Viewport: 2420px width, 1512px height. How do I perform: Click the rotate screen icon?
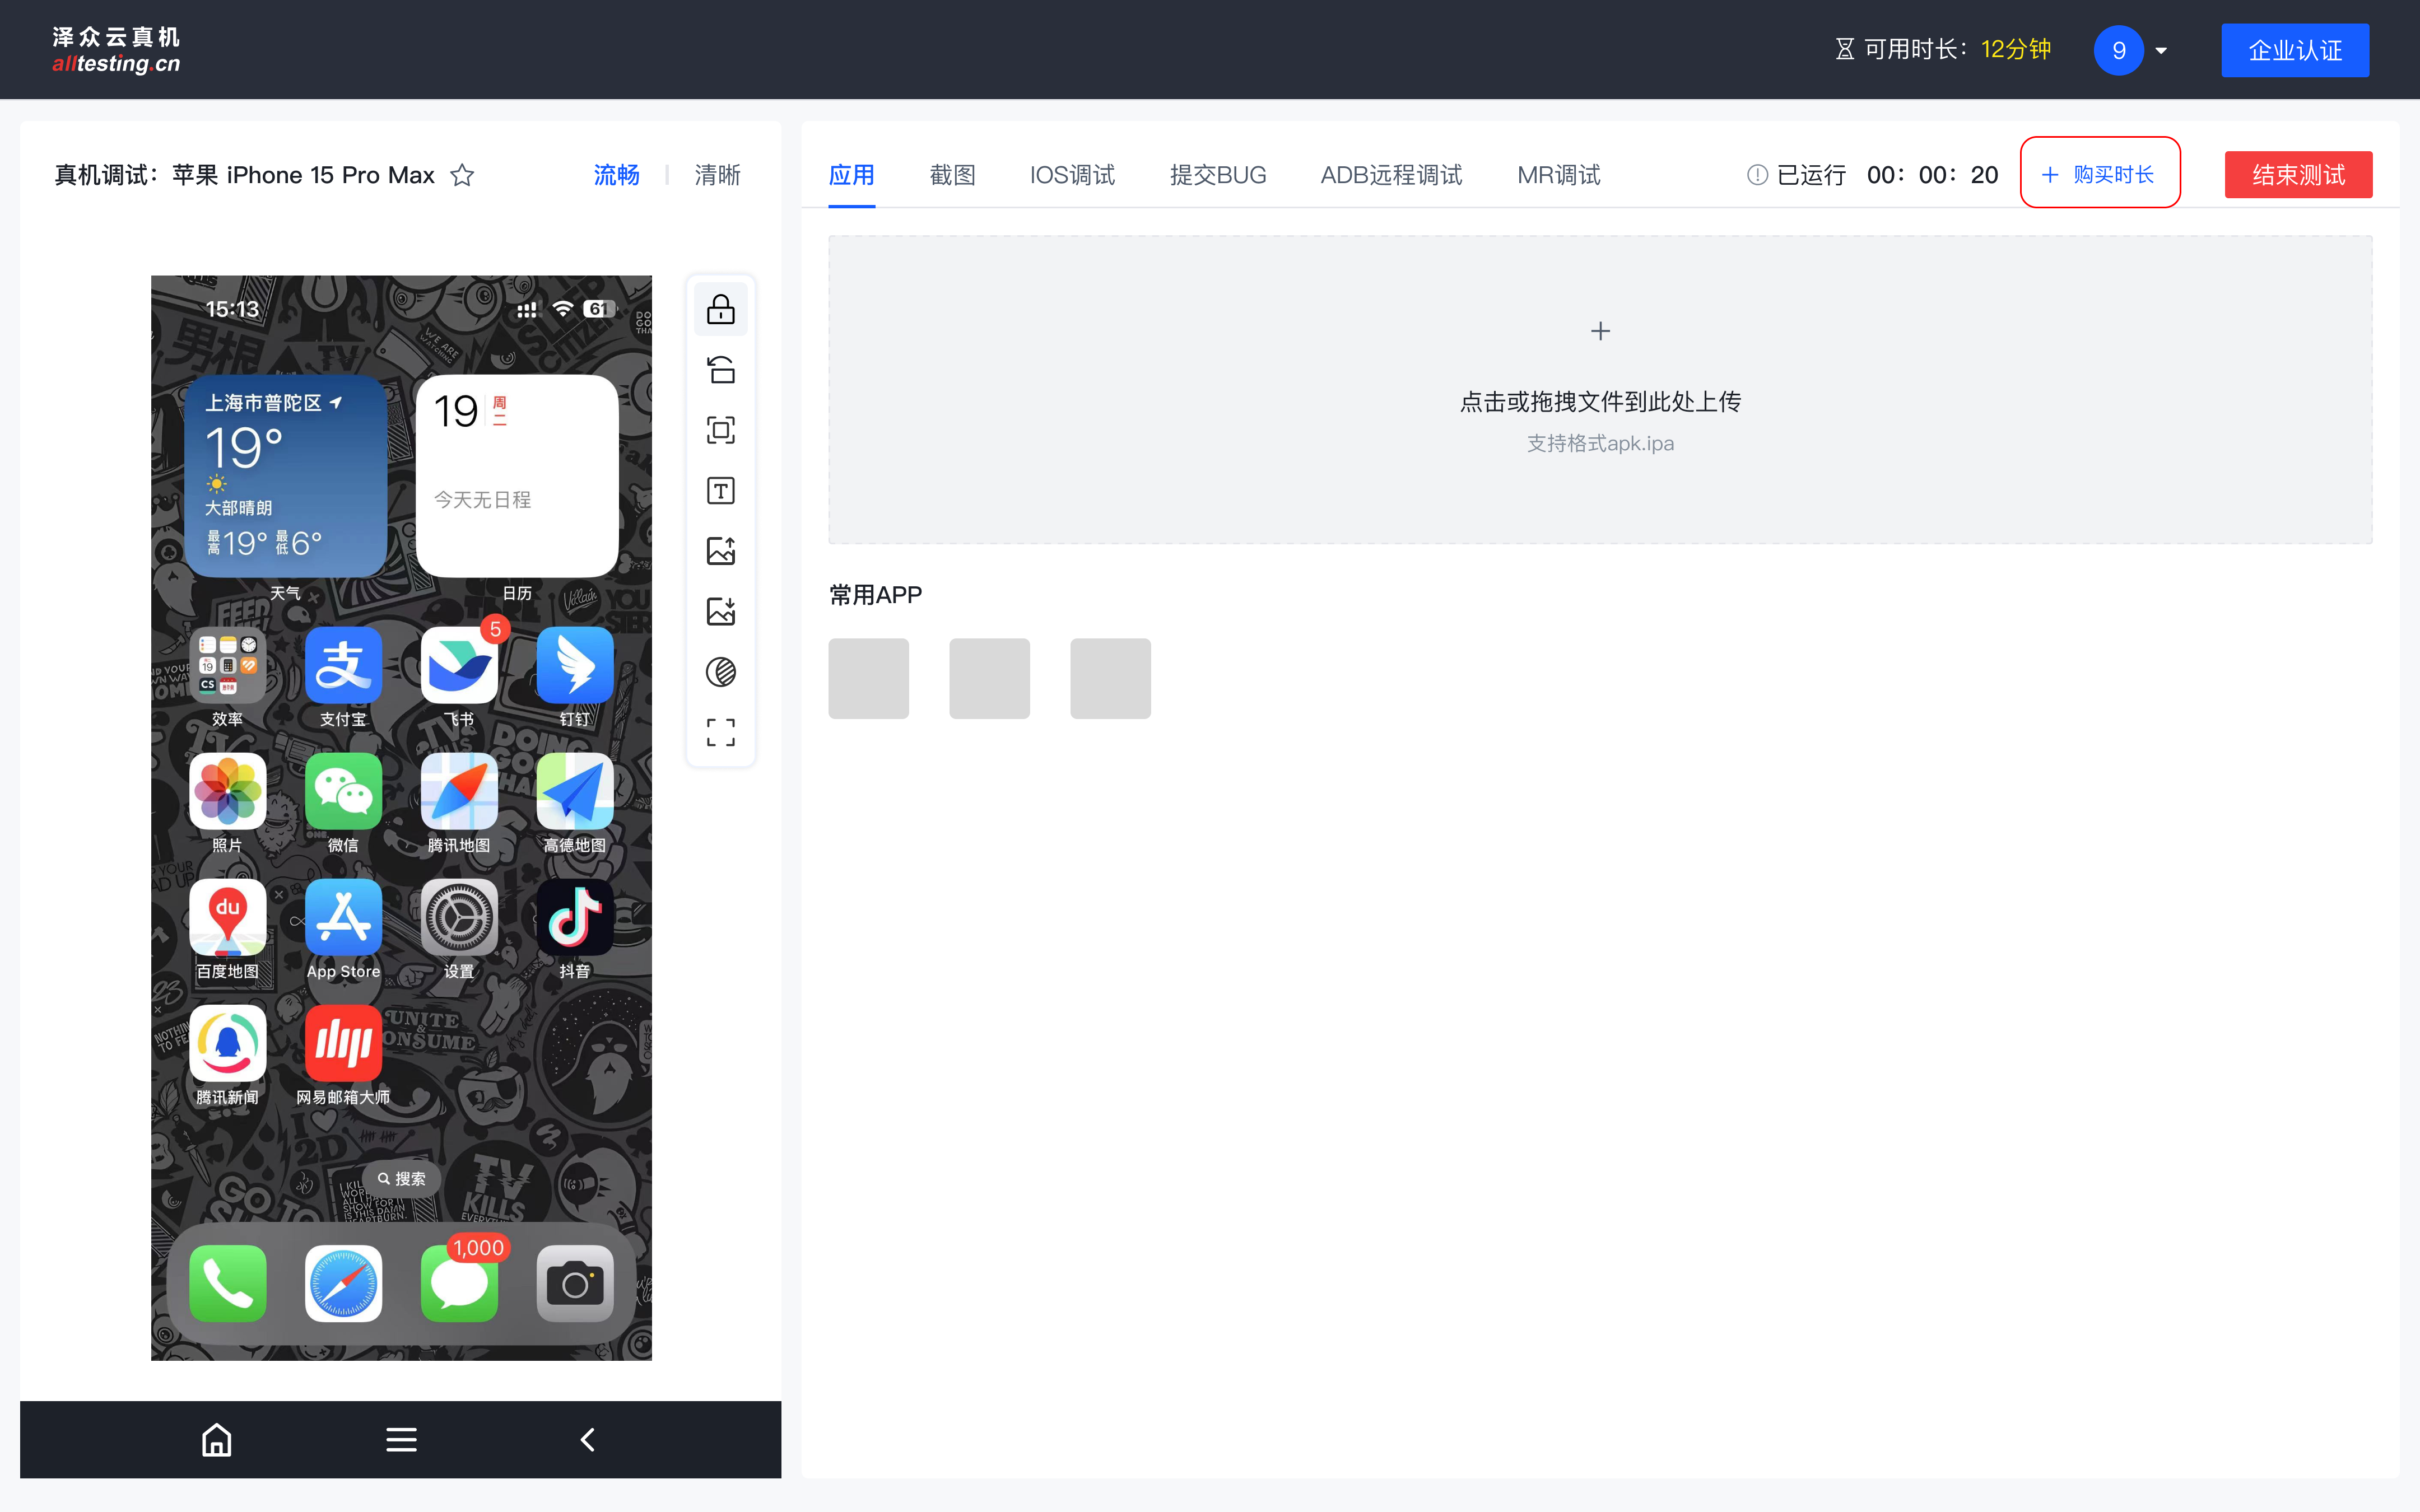(x=720, y=370)
